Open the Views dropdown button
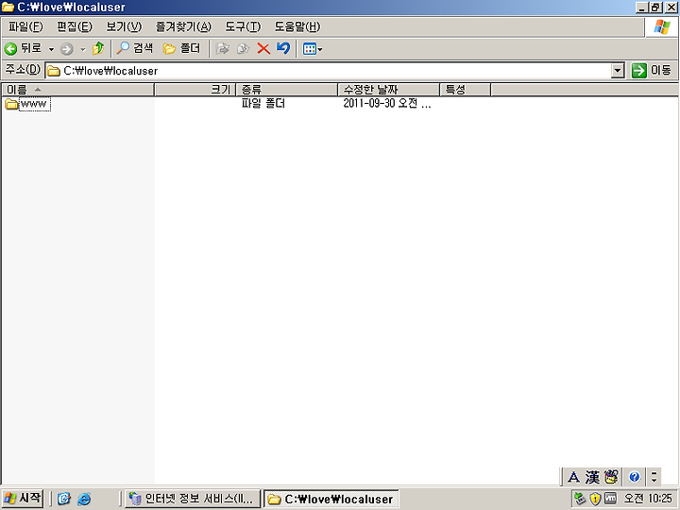This screenshot has height=510, width=680. 313,49
